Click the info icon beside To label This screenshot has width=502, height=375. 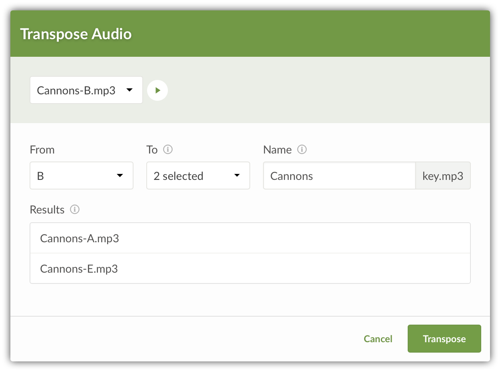168,150
